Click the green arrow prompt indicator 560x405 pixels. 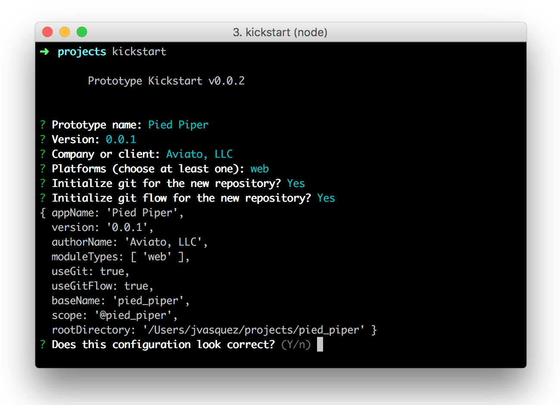(44, 51)
